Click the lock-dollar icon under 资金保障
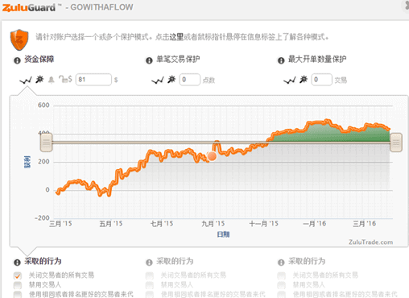 click(x=65, y=79)
